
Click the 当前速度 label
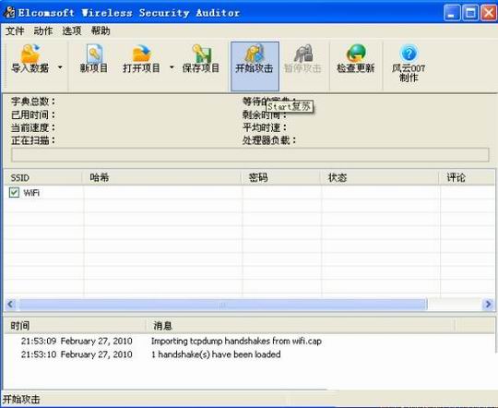(x=33, y=127)
